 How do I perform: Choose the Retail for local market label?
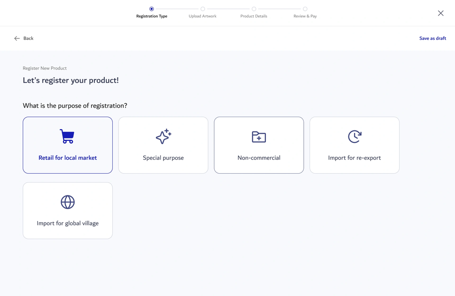[68, 158]
